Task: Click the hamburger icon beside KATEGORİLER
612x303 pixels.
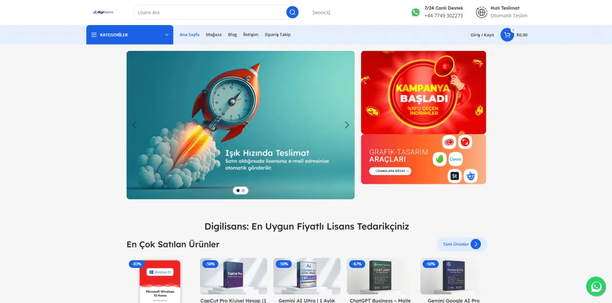Action: point(94,35)
